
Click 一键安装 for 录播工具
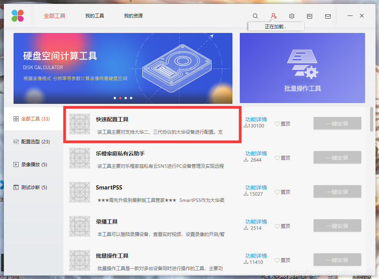[337, 226]
